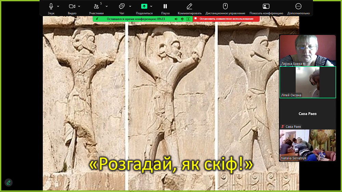Click the shield security icon in status bar
Viewport: 342px width, 192px height.
click(182, 19)
